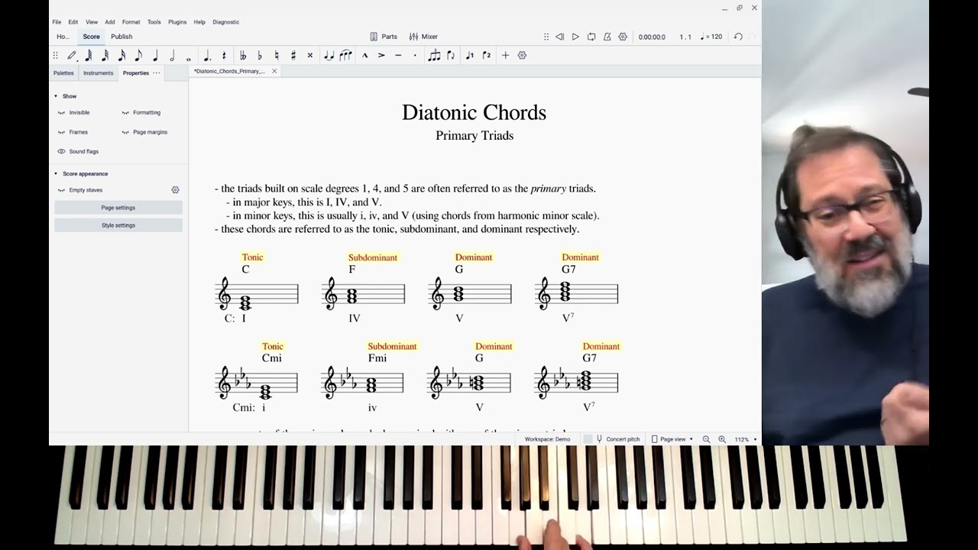Open the File menu
The width and height of the screenshot is (978, 550).
coord(57,22)
